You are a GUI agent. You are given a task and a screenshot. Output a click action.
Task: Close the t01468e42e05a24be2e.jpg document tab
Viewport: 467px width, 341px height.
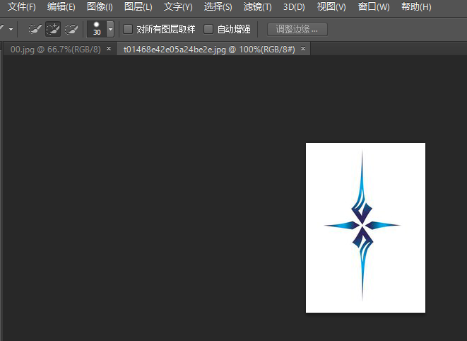[303, 48]
